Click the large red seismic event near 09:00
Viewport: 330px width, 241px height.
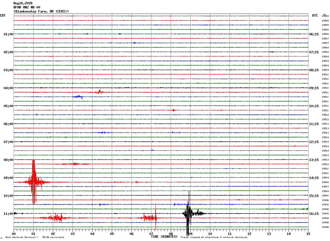[x=34, y=182]
